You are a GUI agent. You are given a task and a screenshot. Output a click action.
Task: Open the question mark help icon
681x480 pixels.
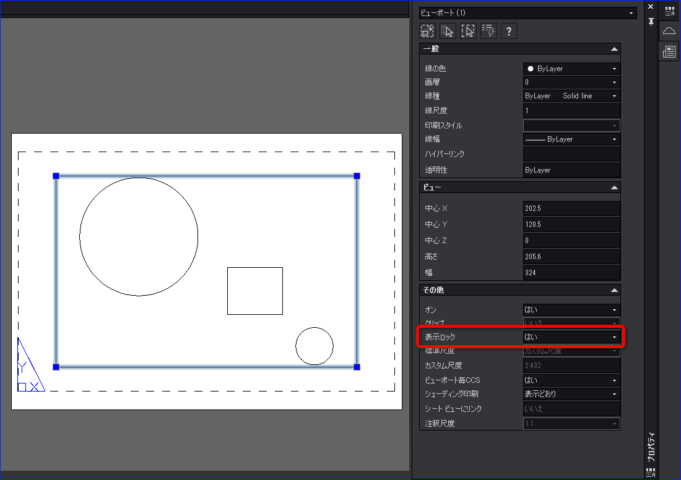(509, 31)
